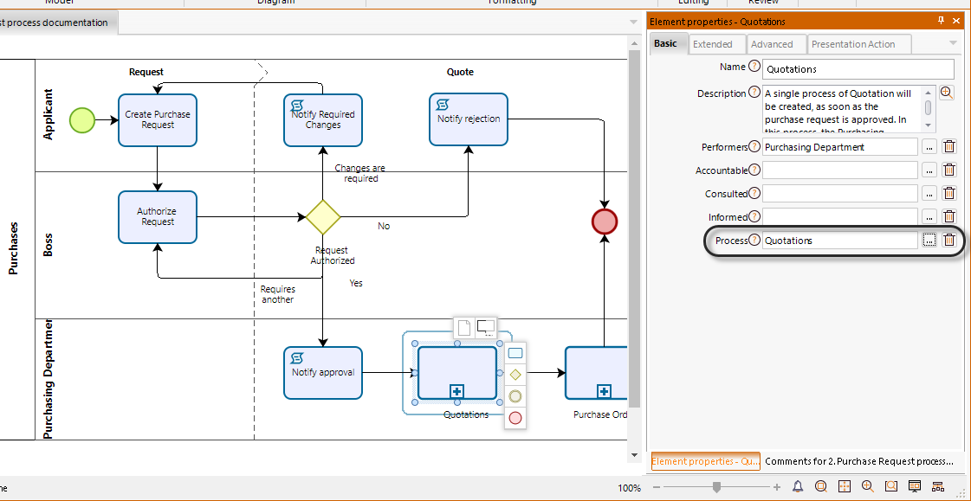Click the hierarchy diagram status bar icon
This screenshot has width=971, height=501.
(x=937, y=486)
